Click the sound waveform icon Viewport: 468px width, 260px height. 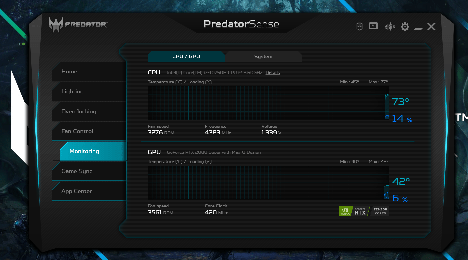[x=389, y=27]
